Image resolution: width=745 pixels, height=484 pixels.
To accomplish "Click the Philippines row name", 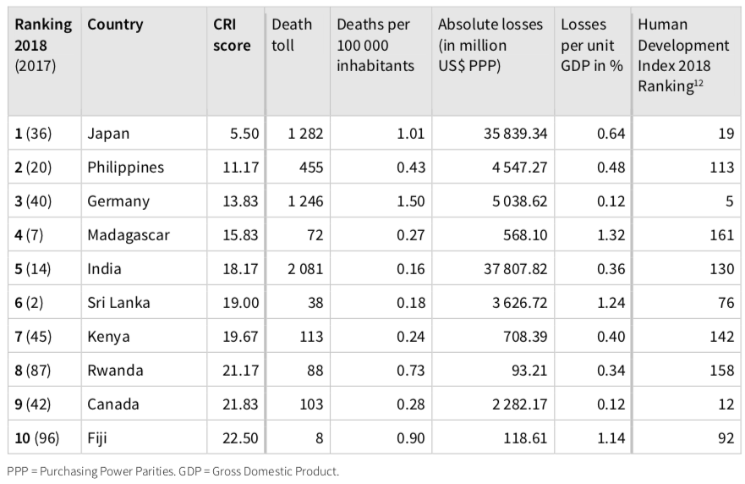I will pyautogui.click(x=126, y=167).
